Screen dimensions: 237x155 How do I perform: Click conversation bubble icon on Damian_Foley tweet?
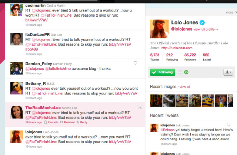click(135, 63)
